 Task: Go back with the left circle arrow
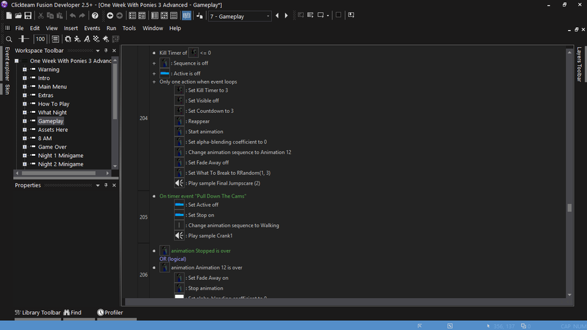click(x=110, y=16)
